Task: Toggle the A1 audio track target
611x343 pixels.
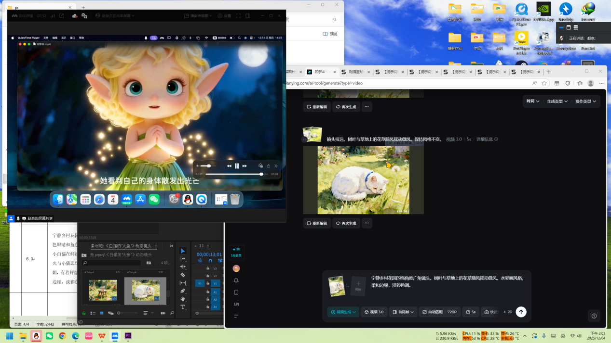Action: (x=215, y=292)
